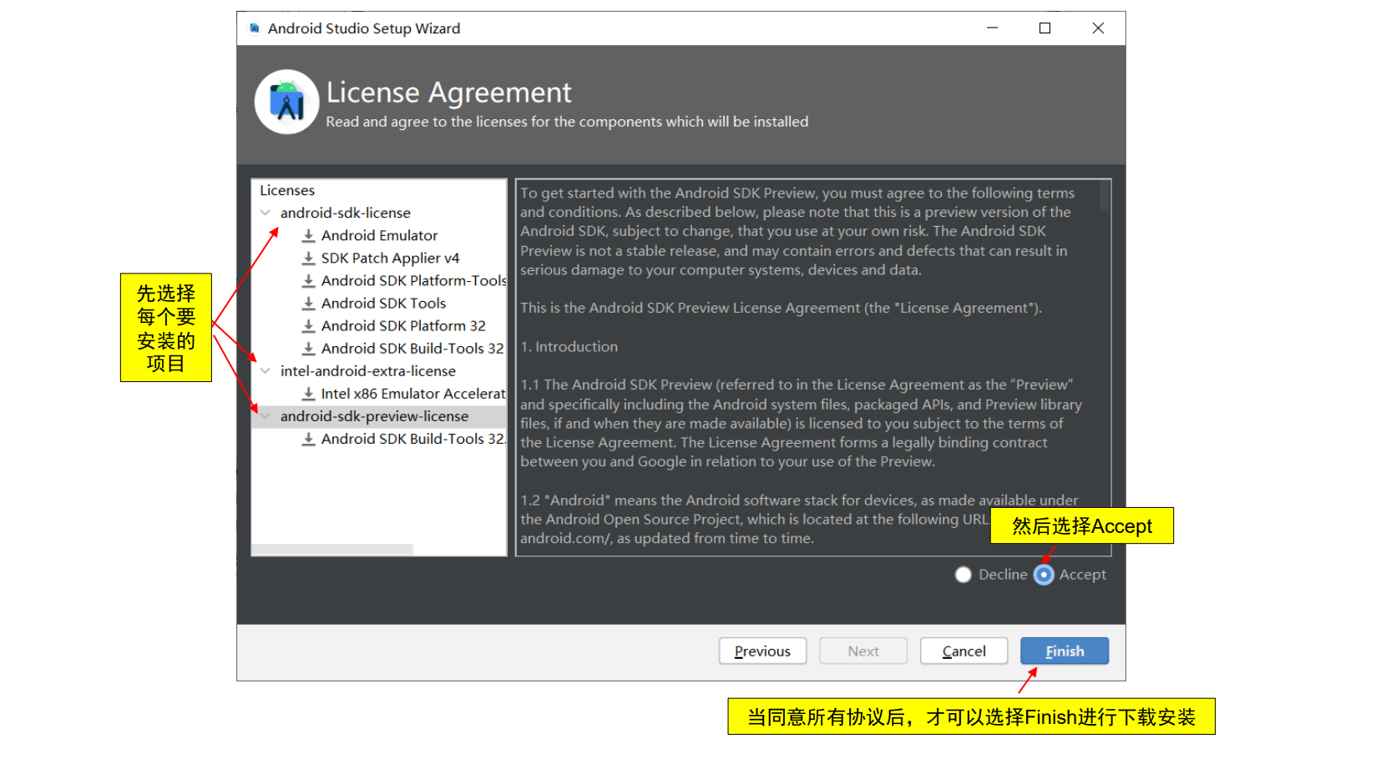Select the SDK Patch Applier v4 entry

390,259
